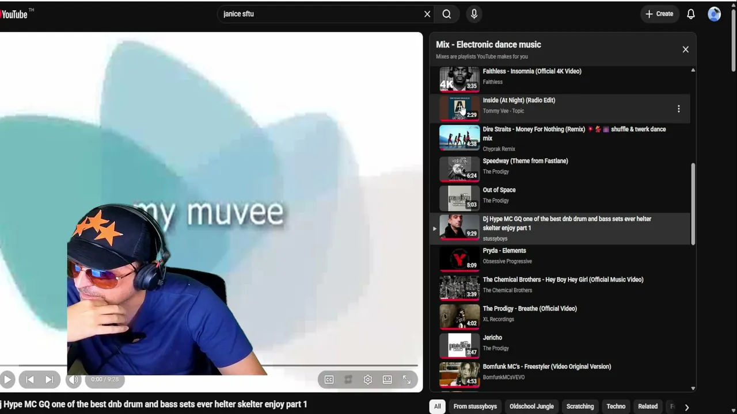Click the 'Obsessive Progressive' channel name
Viewport: 737px width, 414px height.
click(507, 262)
